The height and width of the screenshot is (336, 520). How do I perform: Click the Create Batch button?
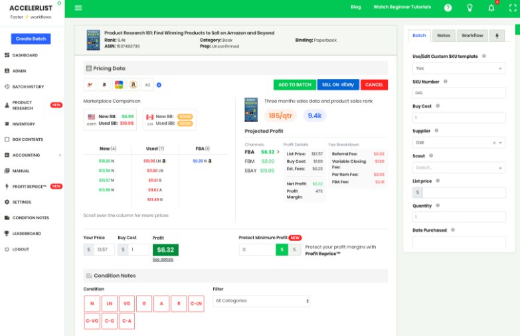pos(31,39)
